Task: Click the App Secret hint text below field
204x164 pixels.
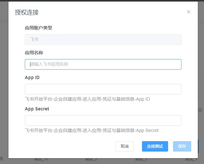Action: coord(91,130)
